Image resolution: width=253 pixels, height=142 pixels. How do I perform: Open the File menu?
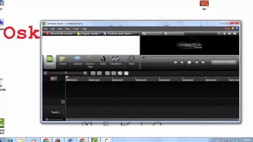click(x=46, y=29)
